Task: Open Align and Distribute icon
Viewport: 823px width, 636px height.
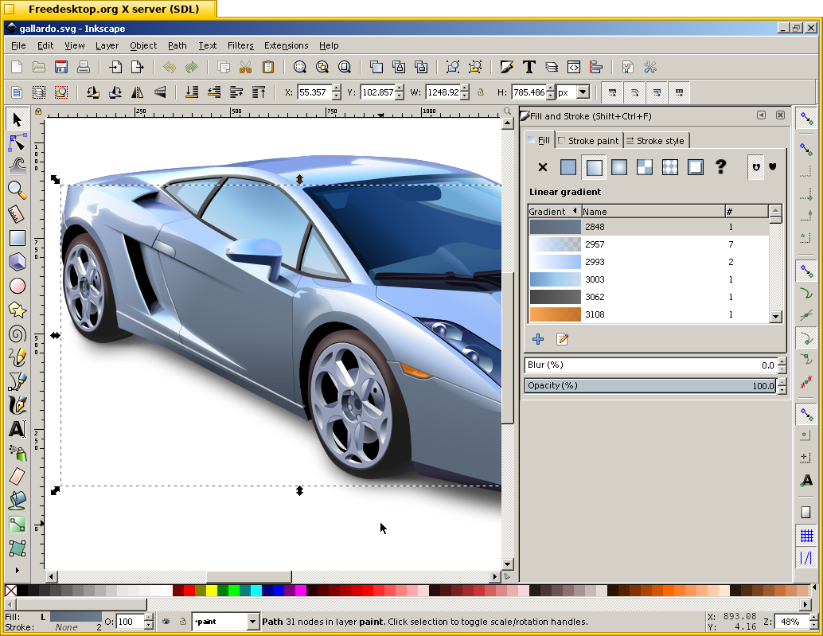Action: pyautogui.click(x=596, y=67)
